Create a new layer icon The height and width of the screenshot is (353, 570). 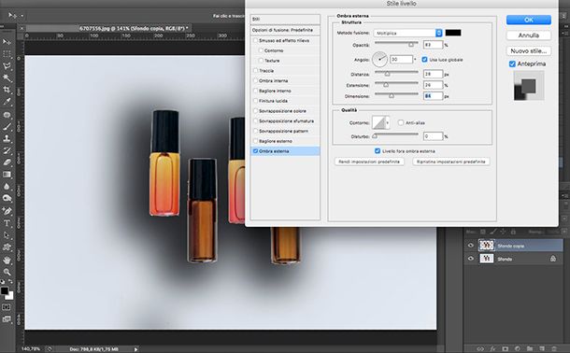(542, 349)
